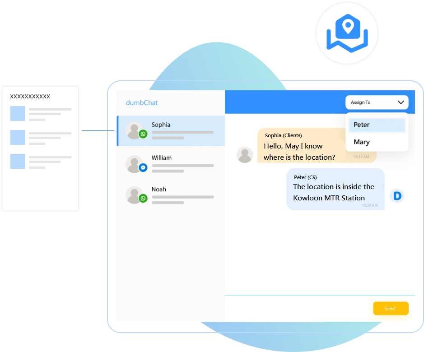Select third blue thumbnail in the side card
Screen dimensions: 424x352
pos(18,161)
